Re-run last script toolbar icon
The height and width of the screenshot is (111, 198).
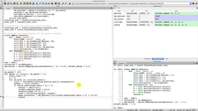point(30,3)
